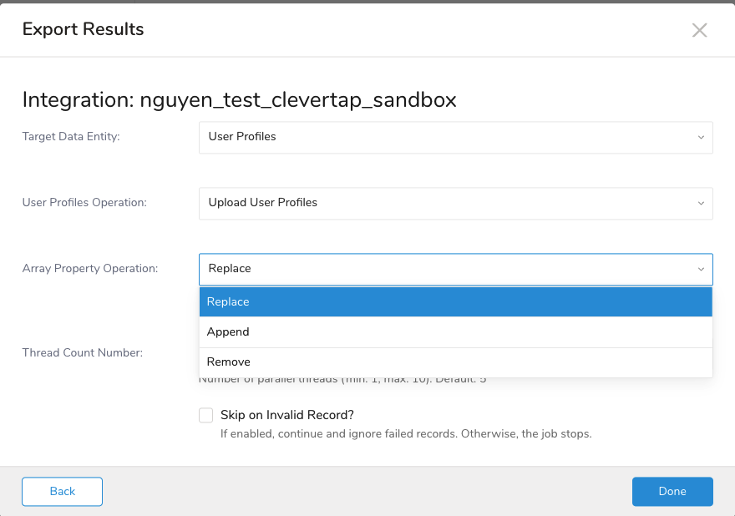
Task: Click the Integration heading text
Action: (239, 100)
